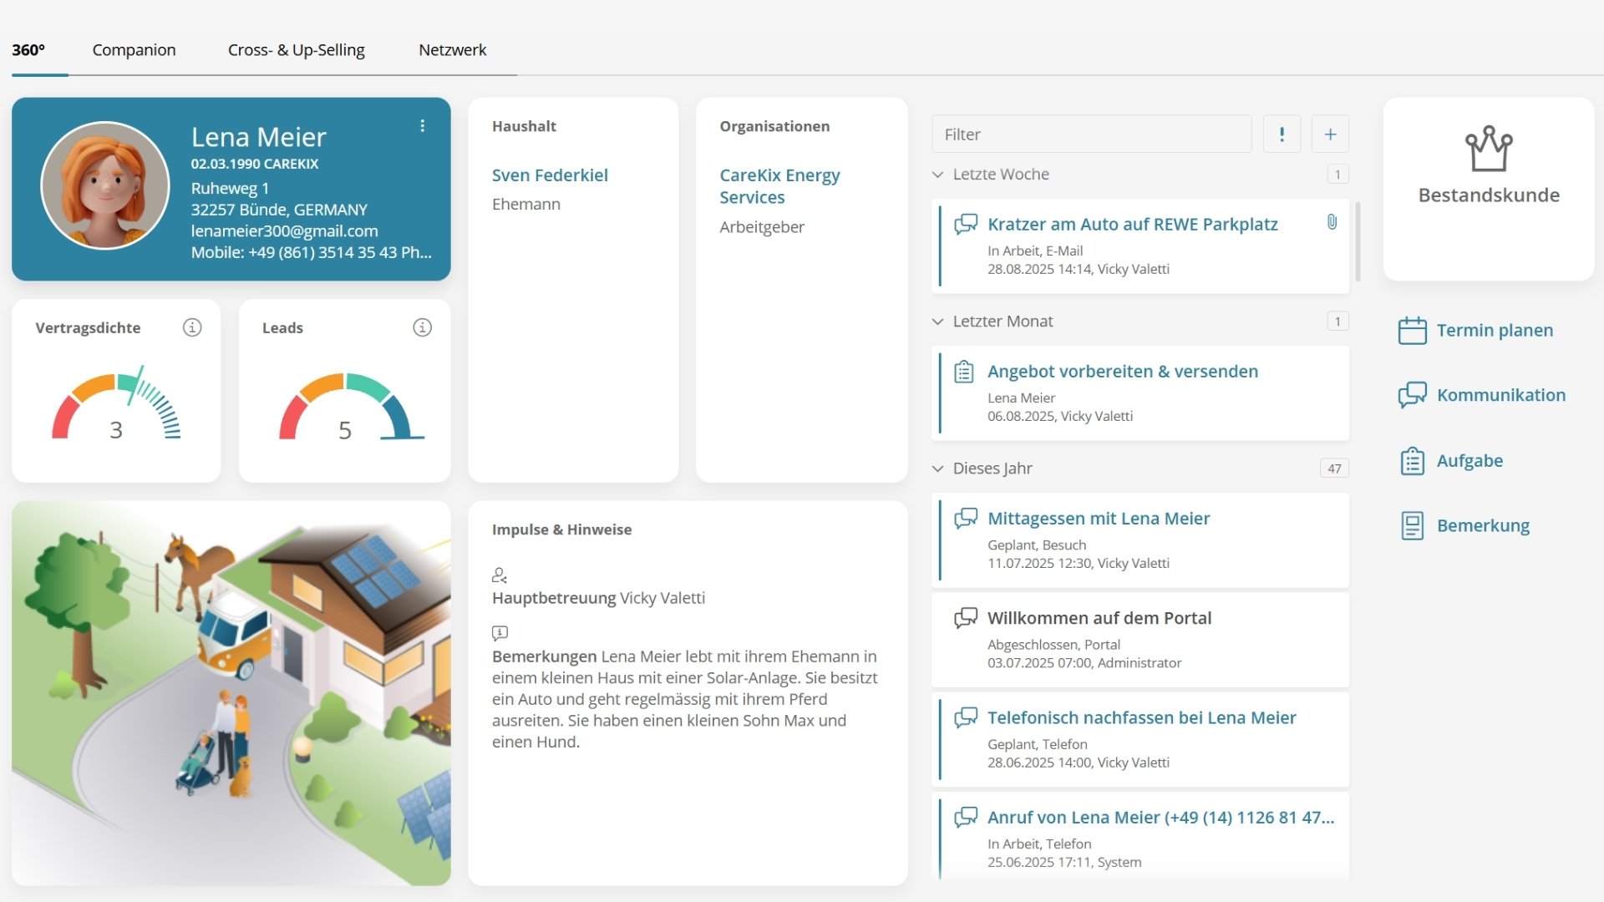
Task: Collapse the Dieses Jahr section
Action: tap(937, 469)
